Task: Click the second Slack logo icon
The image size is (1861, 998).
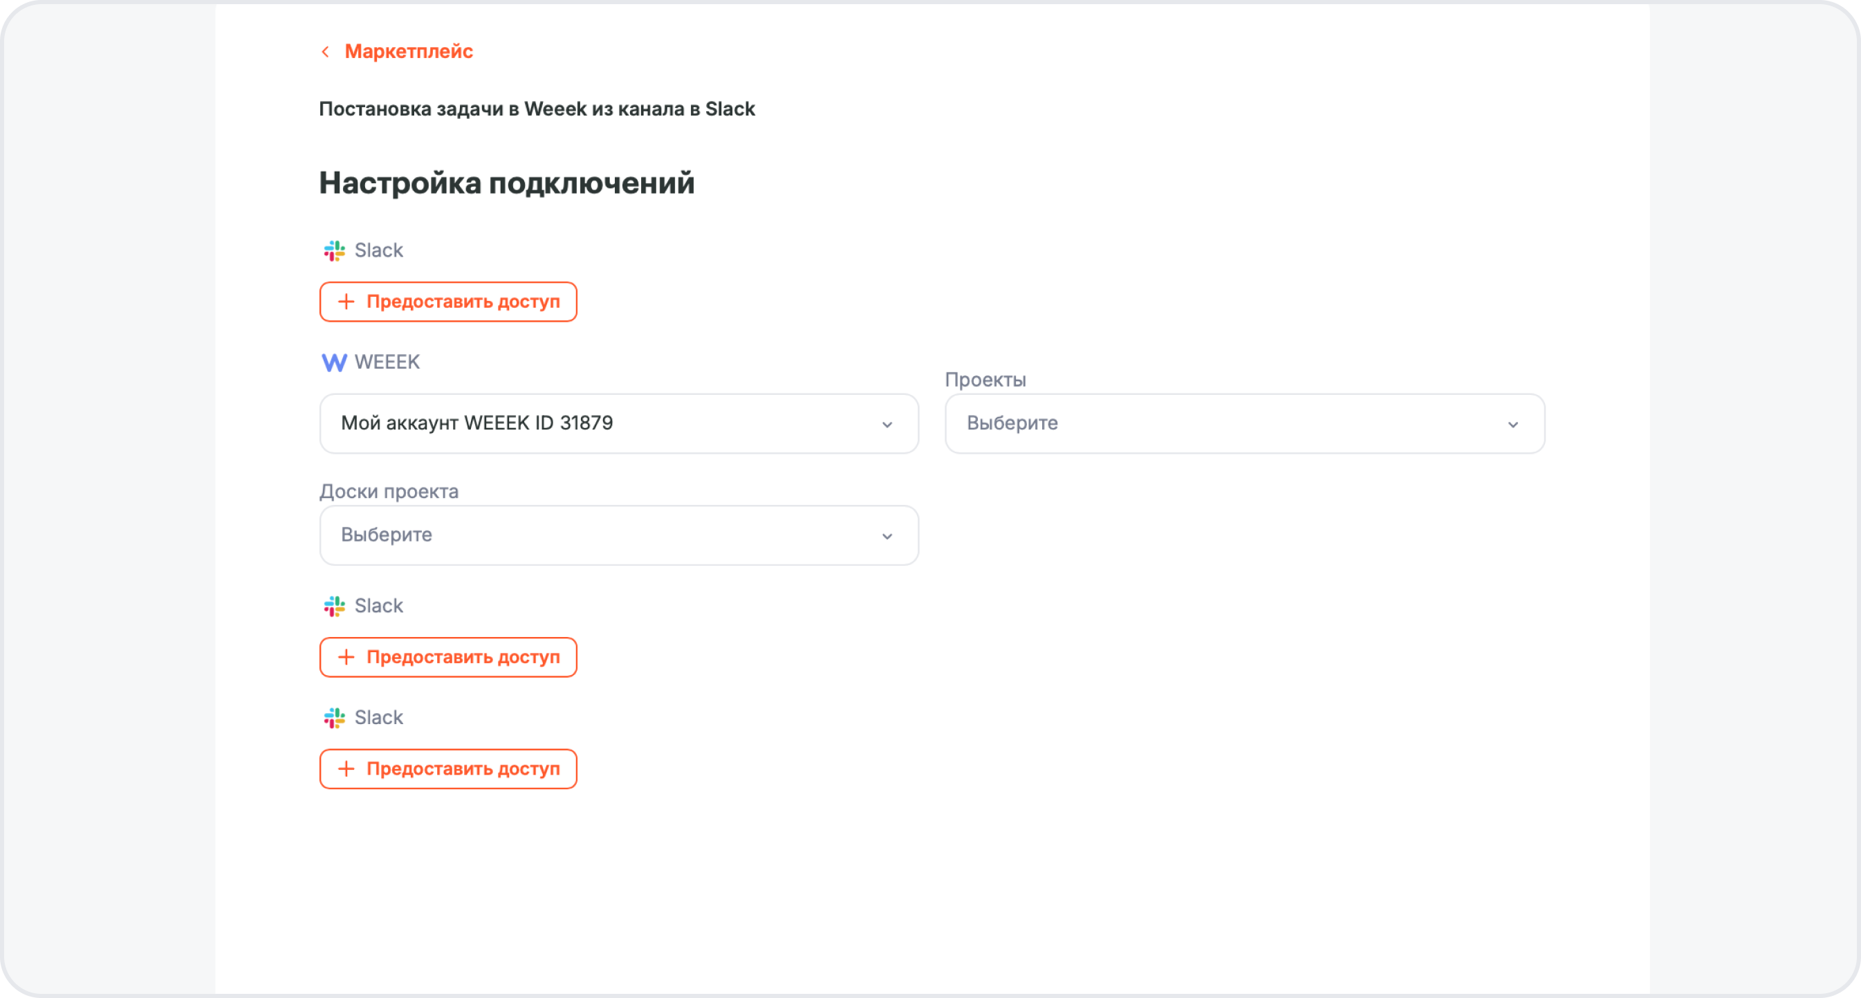Action: click(x=334, y=607)
